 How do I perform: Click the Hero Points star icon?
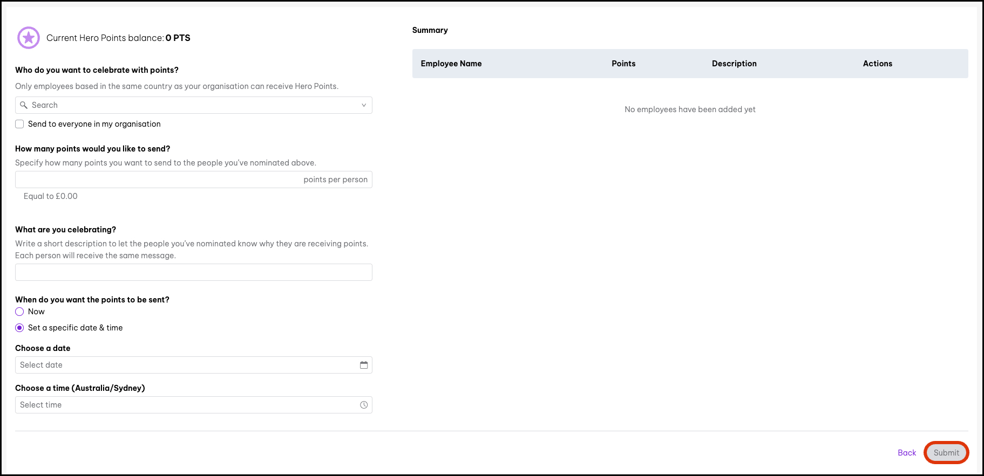click(29, 38)
